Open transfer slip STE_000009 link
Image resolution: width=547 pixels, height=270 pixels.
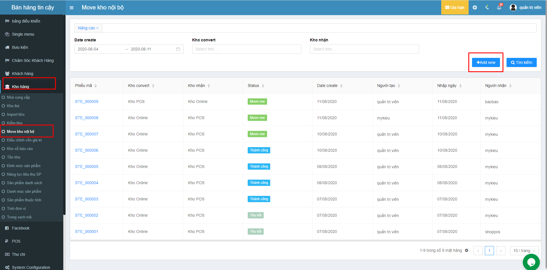(x=87, y=101)
